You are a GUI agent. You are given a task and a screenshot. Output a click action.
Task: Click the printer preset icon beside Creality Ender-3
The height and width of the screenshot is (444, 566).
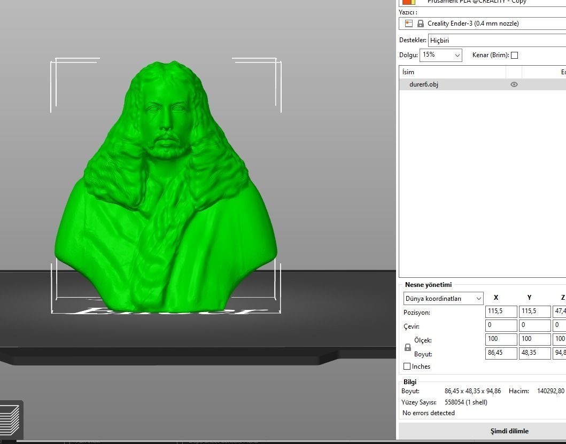click(x=409, y=24)
